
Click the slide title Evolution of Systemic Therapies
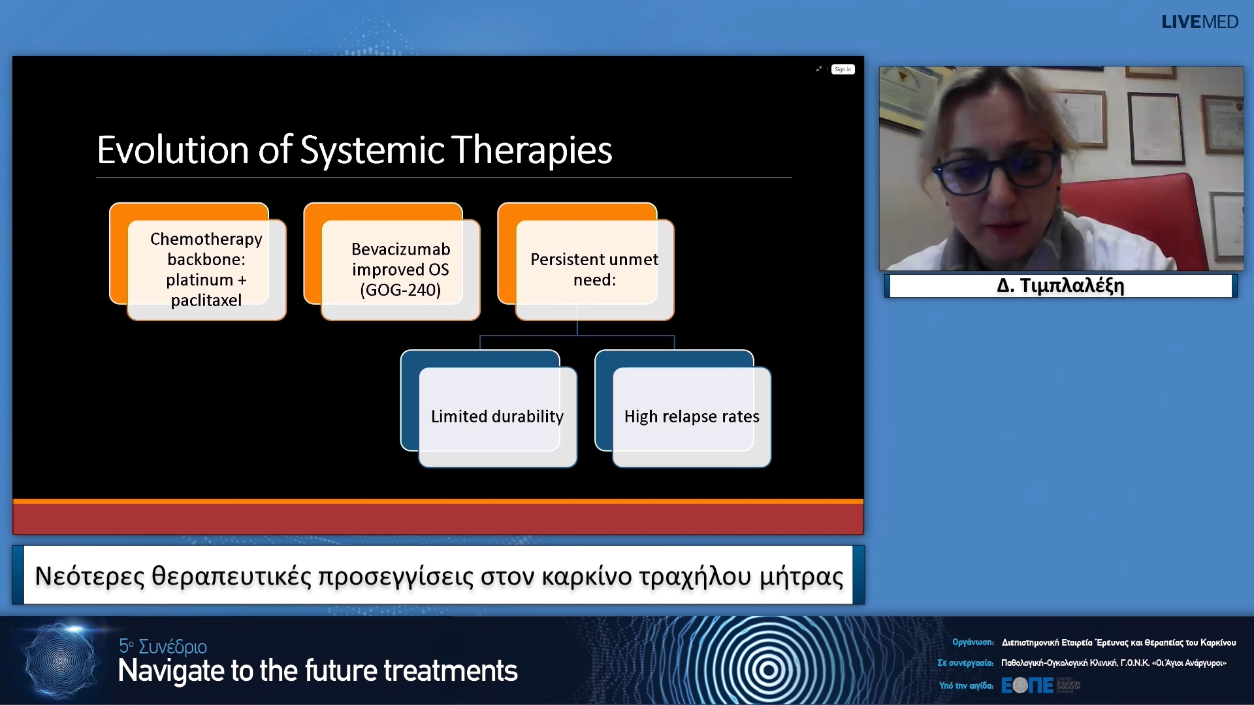354,150
